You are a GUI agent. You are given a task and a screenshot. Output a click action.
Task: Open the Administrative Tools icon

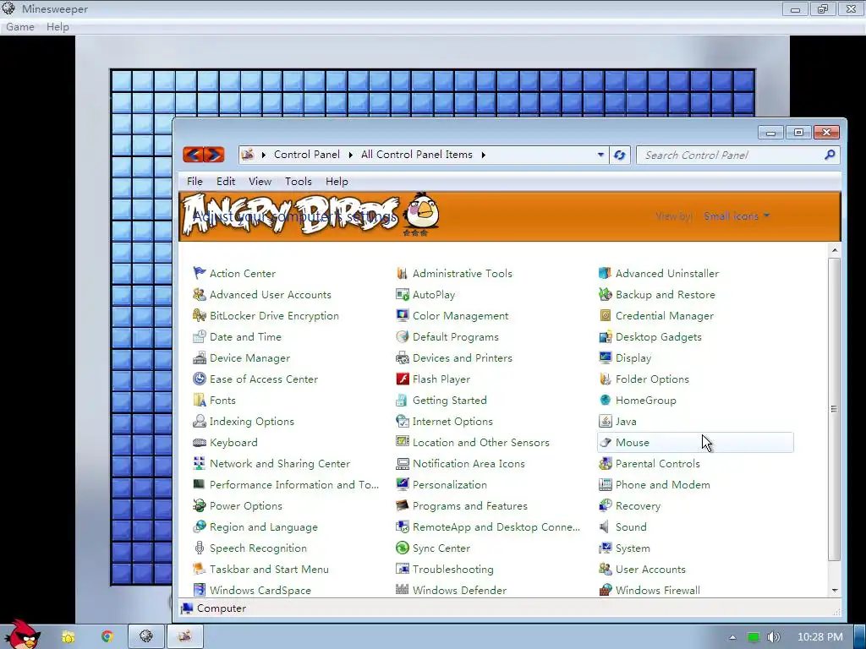[x=402, y=273]
